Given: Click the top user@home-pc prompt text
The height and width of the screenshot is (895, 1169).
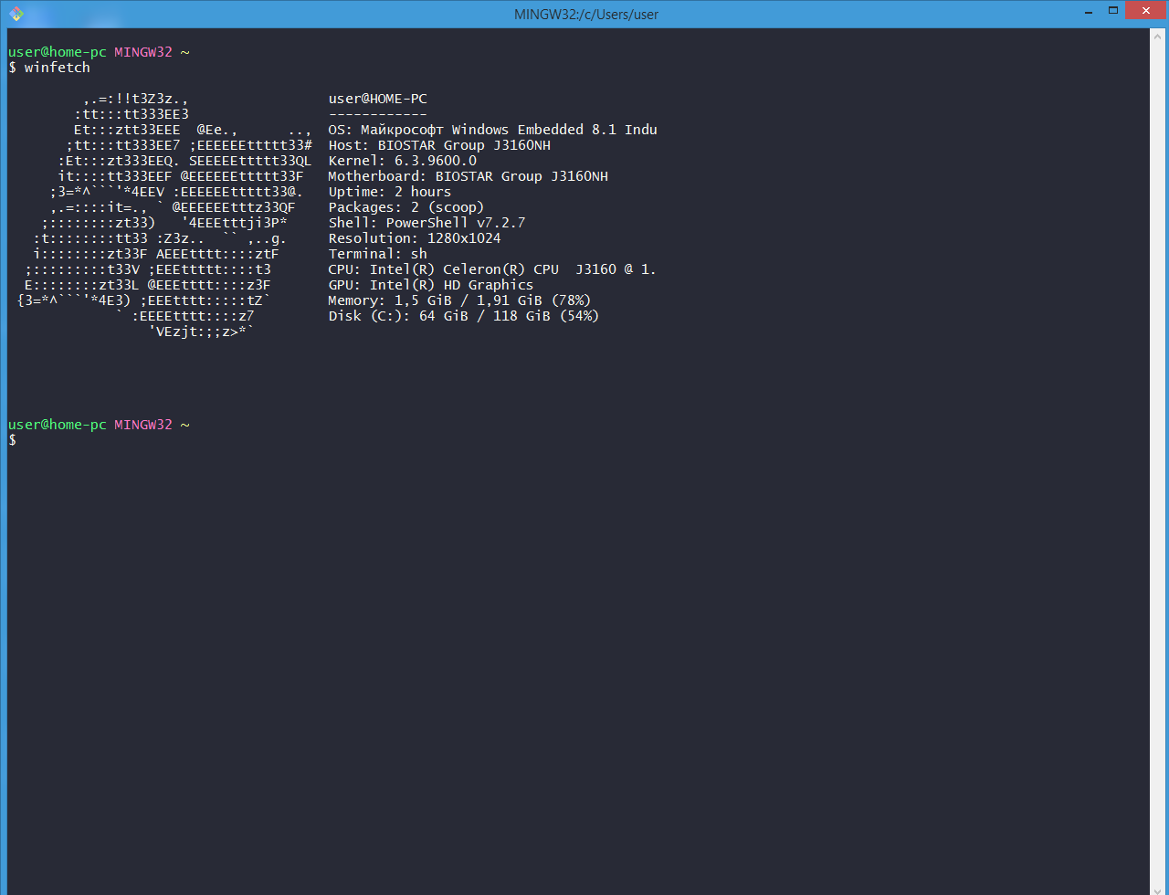Looking at the screenshot, I should [57, 52].
